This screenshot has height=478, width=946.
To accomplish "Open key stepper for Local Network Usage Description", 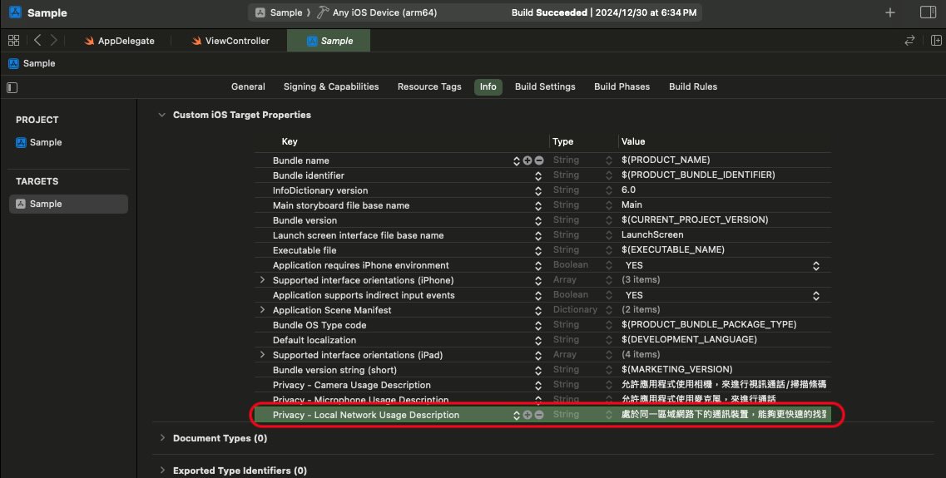I will tap(517, 415).
